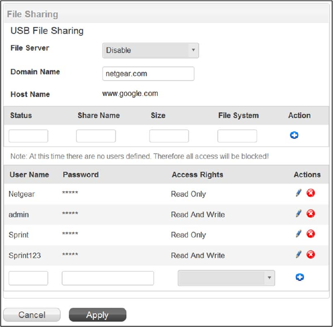333x327 pixels.
Task: Focus the new User Name field
Action: pyautogui.click(x=28, y=278)
